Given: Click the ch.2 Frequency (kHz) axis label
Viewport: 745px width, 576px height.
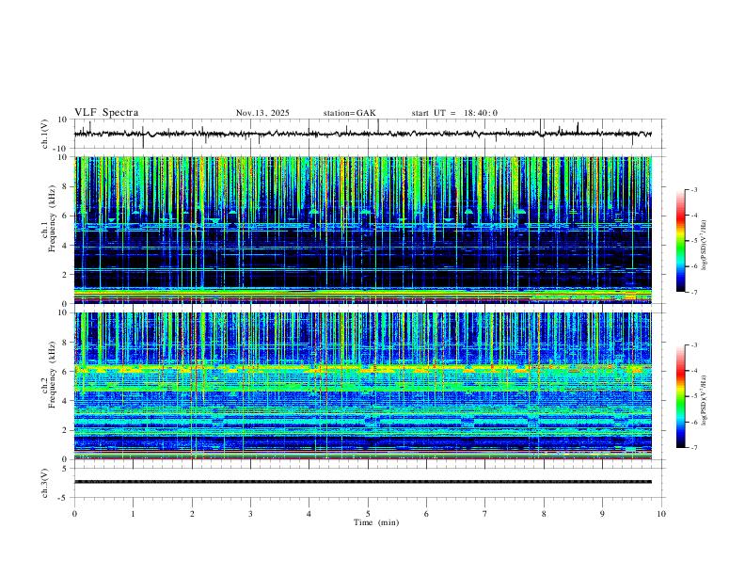Looking at the screenshot, I should [48, 375].
